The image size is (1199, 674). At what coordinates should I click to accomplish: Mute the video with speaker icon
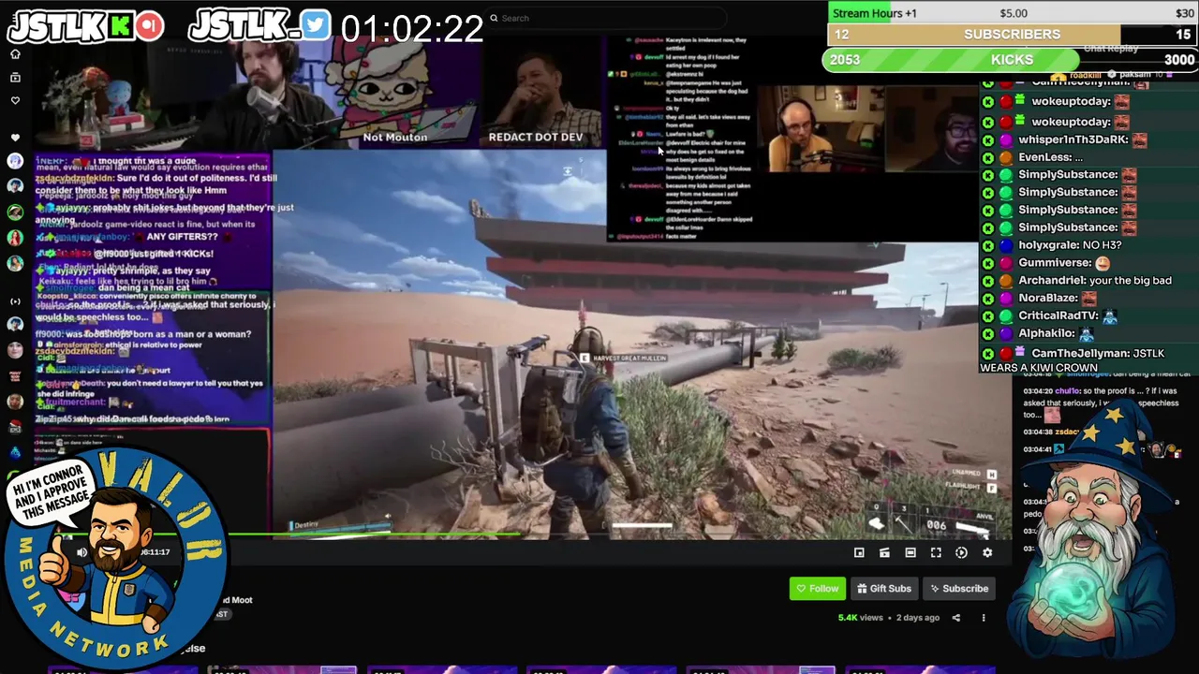pyautogui.click(x=82, y=552)
